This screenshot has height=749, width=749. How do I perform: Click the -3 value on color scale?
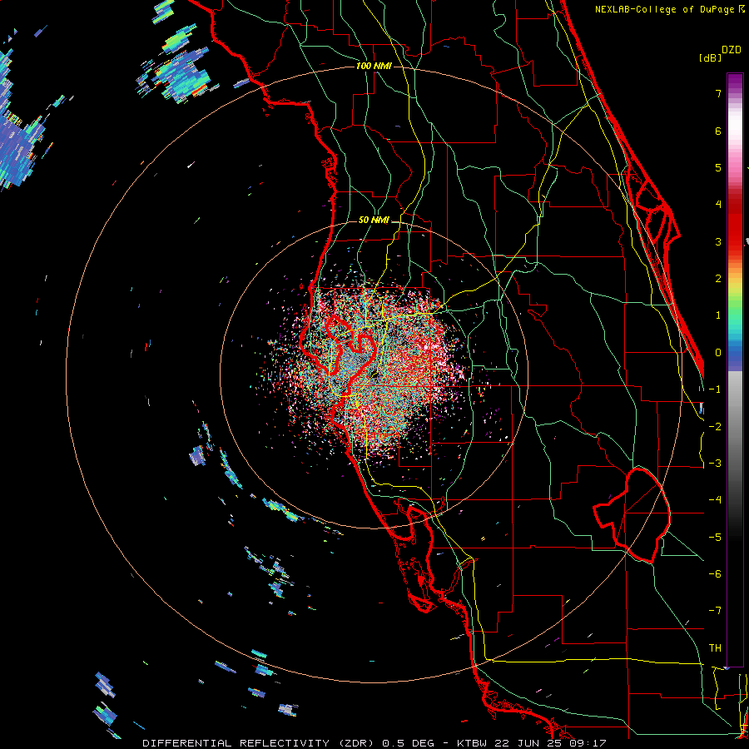(715, 464)
